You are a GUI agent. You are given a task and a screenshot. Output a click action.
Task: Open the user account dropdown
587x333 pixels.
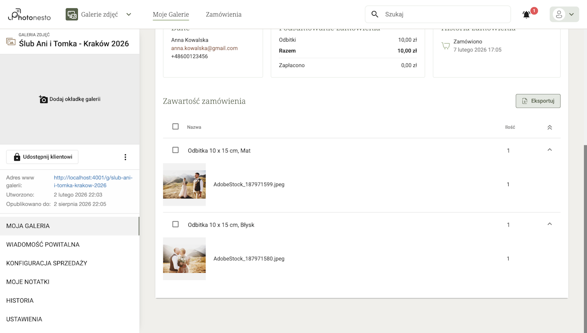pyautogui.click(x=564, y=15)
